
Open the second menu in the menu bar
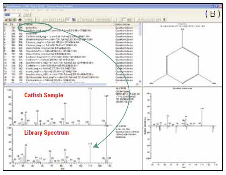click(14, 10)
